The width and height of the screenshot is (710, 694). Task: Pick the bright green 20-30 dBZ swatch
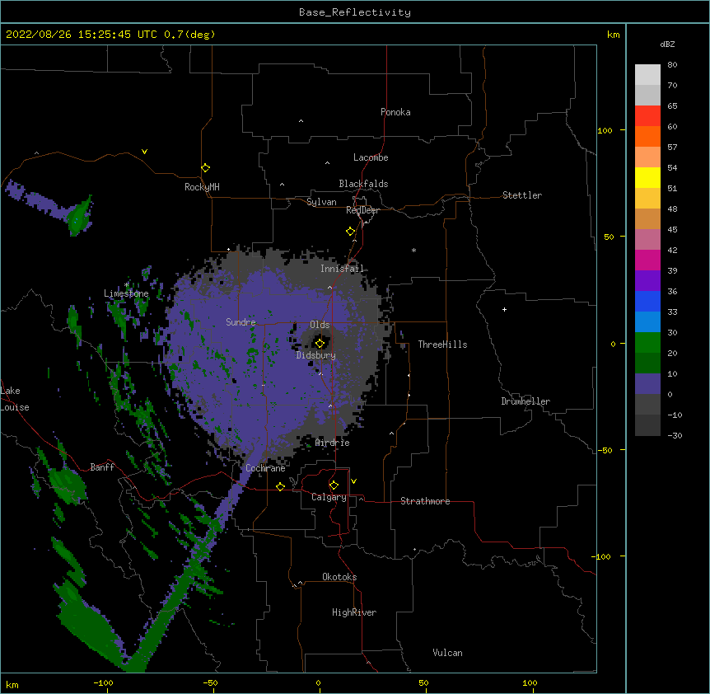(647, 343)
